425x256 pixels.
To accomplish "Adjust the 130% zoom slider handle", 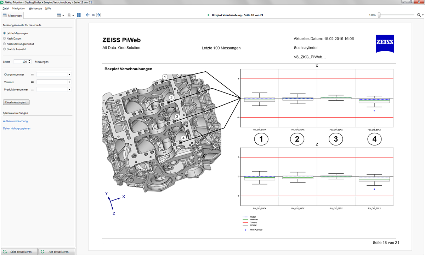I will click(x=379, y=15).
